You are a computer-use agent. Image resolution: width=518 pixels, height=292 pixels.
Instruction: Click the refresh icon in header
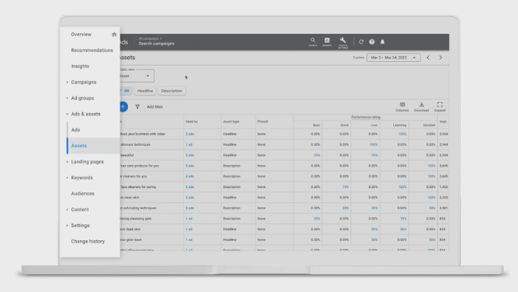point(361,42)
